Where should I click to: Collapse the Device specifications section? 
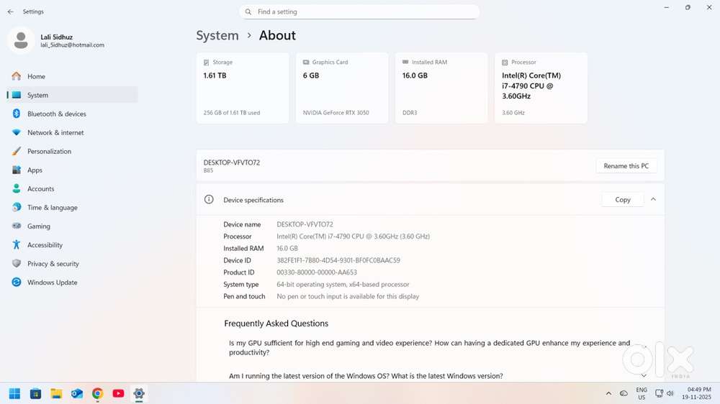(x=653, y=199)
